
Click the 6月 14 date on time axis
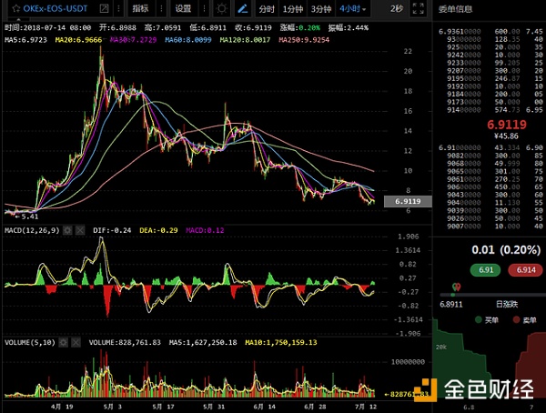tap(264, 407)
